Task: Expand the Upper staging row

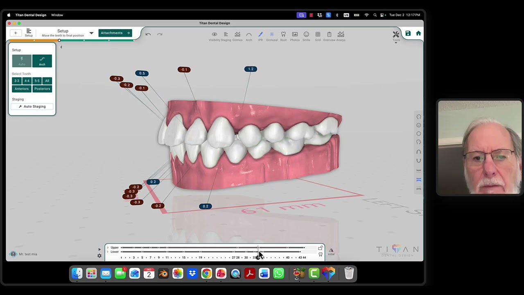Action: point(108,247)
